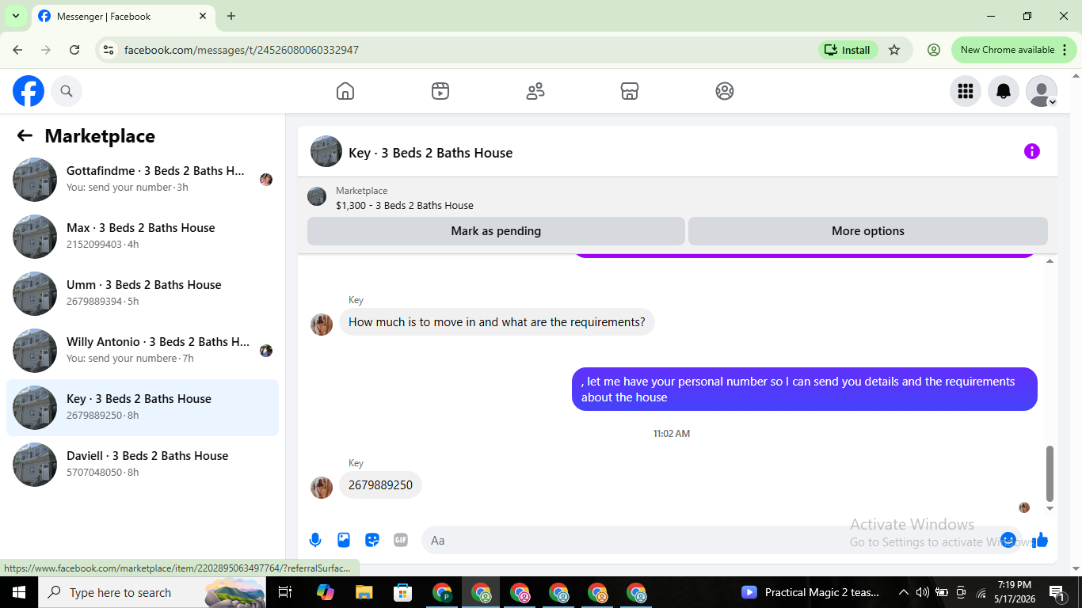The width and height of the screenshot is (1082, 608).
Task: Open the account profile menu
Action: (x=1042, y=91)
